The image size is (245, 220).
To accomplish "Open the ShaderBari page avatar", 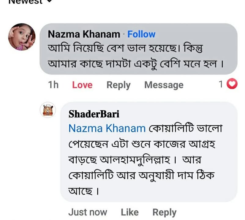I will [x=48, y=110].
